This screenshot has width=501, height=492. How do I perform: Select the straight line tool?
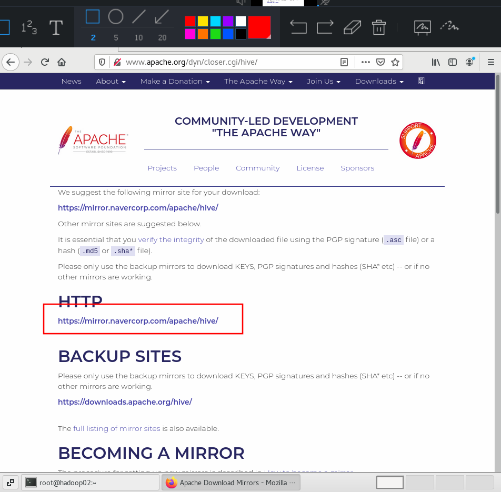tap(139, 17)
